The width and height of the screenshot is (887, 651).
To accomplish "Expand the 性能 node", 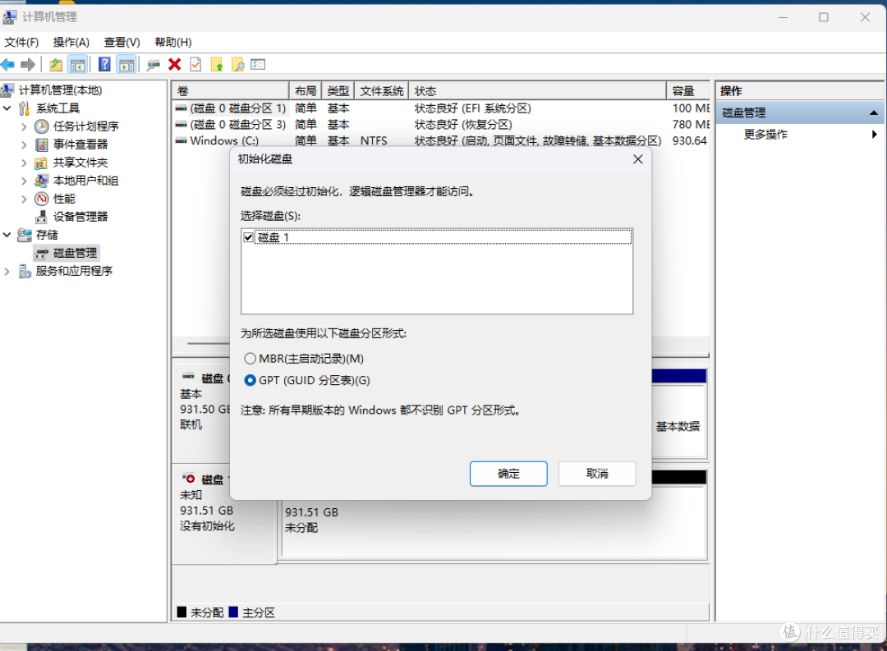I will (24, 199).
